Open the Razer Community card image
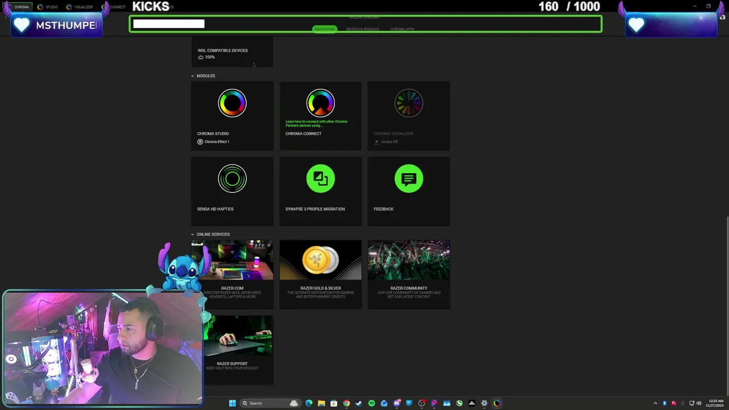This screenshot has height=410, width=729. click(409, 260)
